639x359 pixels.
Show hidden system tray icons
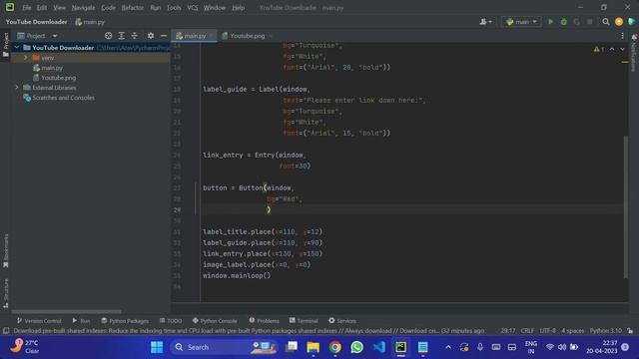tap(448, 347)
